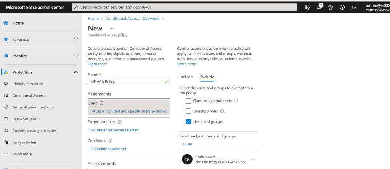Check the Guest or external users box

188,101
